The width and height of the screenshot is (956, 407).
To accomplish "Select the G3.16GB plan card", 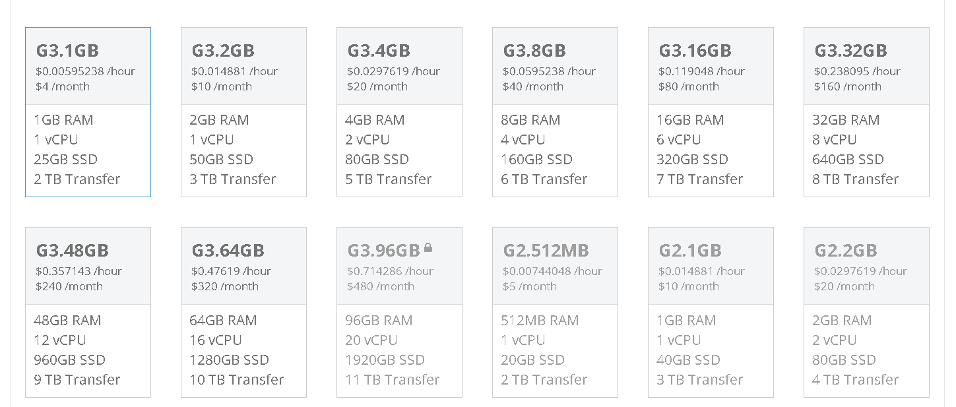I will point(711,112).
